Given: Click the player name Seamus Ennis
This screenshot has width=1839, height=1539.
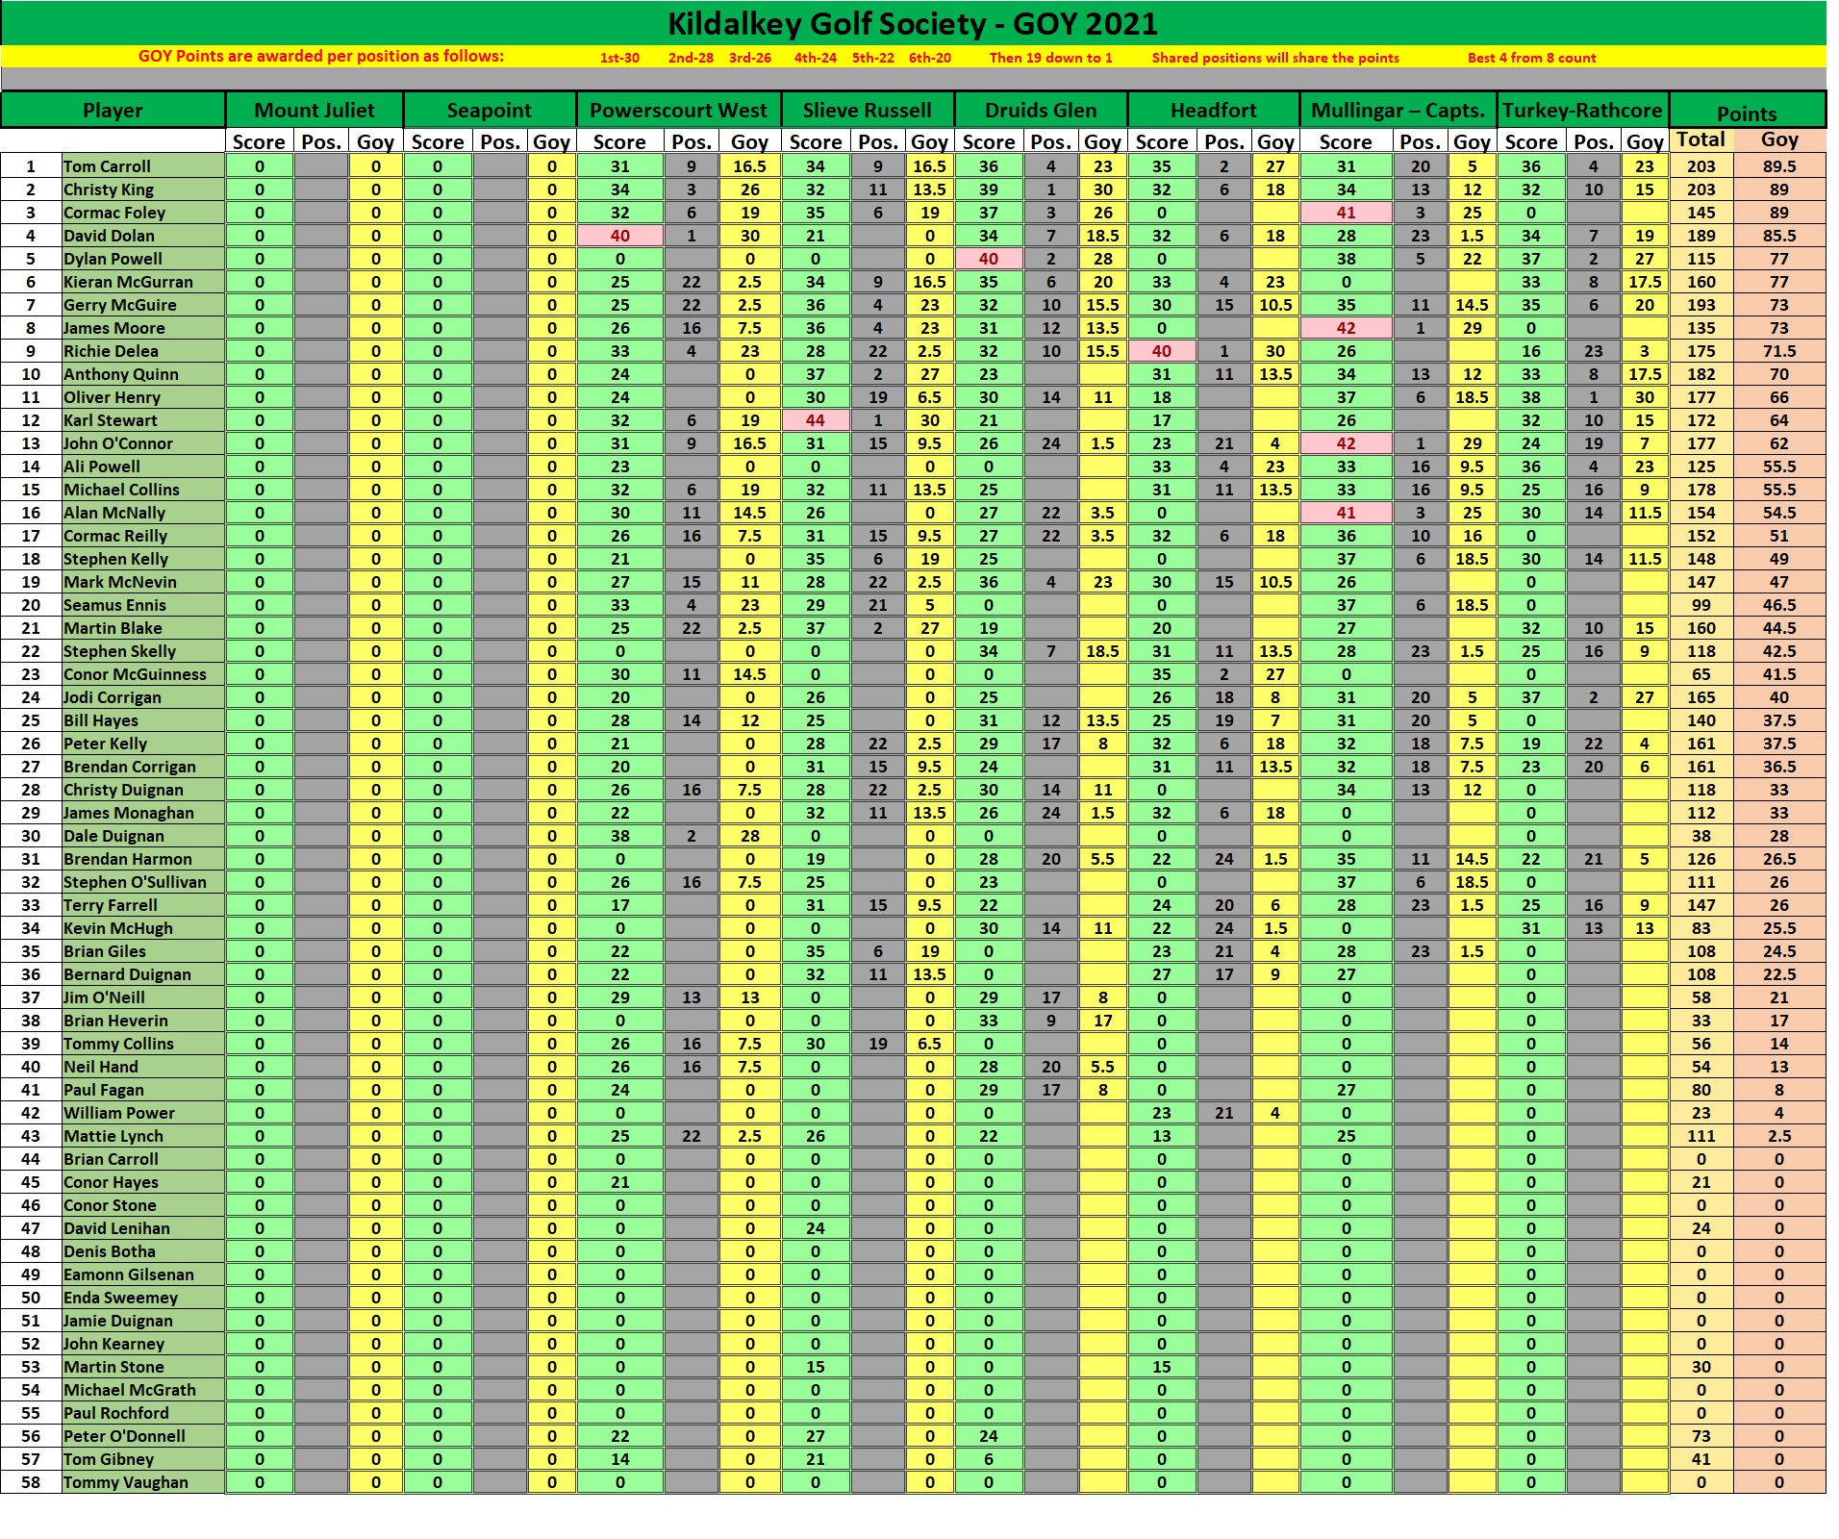Looking at the screenshot, I should pyautogui.click(x=114, y=605).
